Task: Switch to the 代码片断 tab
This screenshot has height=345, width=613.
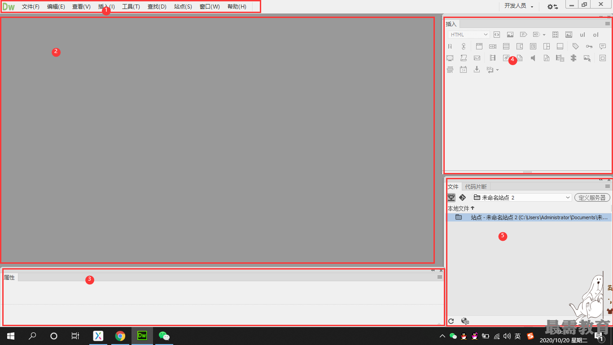Action: pos(476,186)
